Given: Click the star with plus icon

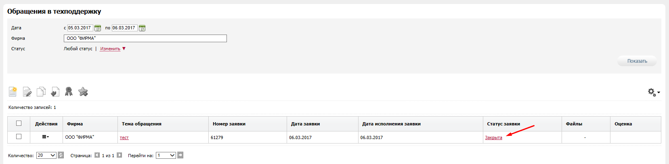Looking at the screenshot, I should click(83, 92).
